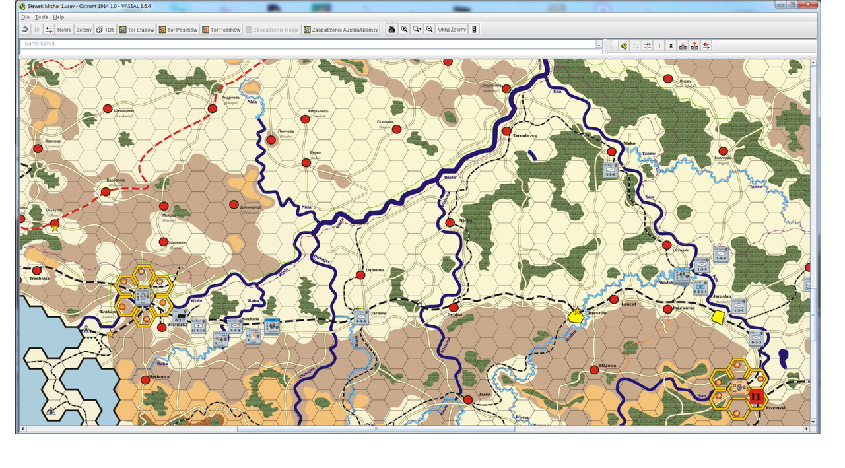The image size is (845, 468).
Task: Open the File menu
Action: tap(25, 17)
